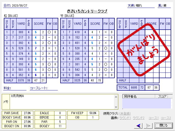Viewport: 175px width, 131px height.
Task: Select 竹 half putts total 15
Action: coord(99,80)
